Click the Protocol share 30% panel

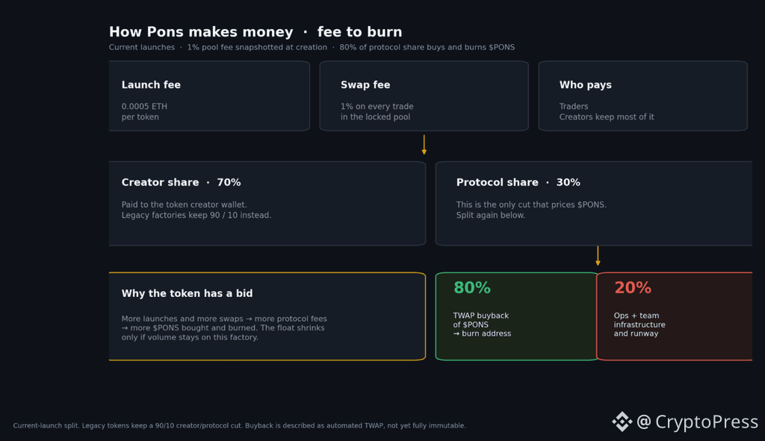tap(594, 204)
